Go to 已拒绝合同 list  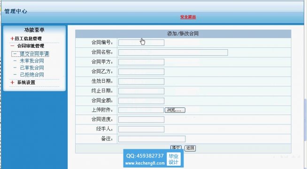[32, 75]
